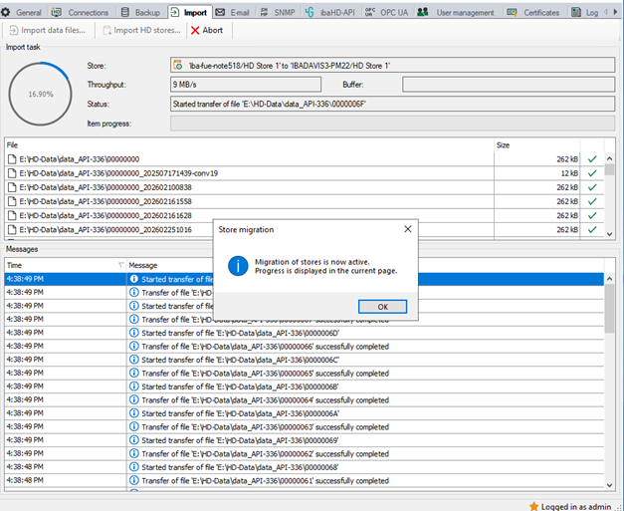624x511 pixels.
Task: Click the Certificates tab icon
Action: pos(513,12)
